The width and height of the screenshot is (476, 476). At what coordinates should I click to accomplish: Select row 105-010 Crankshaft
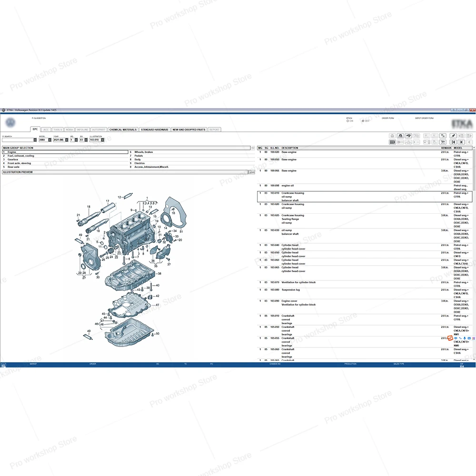tap(365, 319)
